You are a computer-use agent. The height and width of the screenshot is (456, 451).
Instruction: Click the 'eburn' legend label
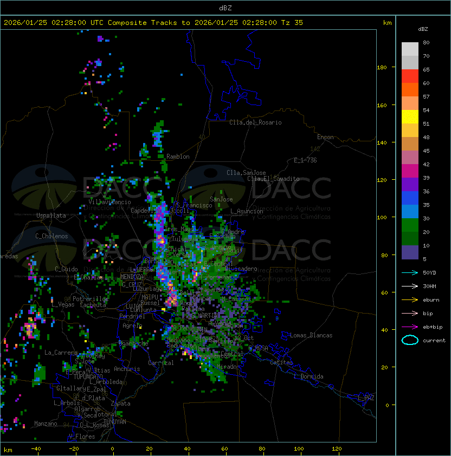pyautogui.click(x=431, y=300)
